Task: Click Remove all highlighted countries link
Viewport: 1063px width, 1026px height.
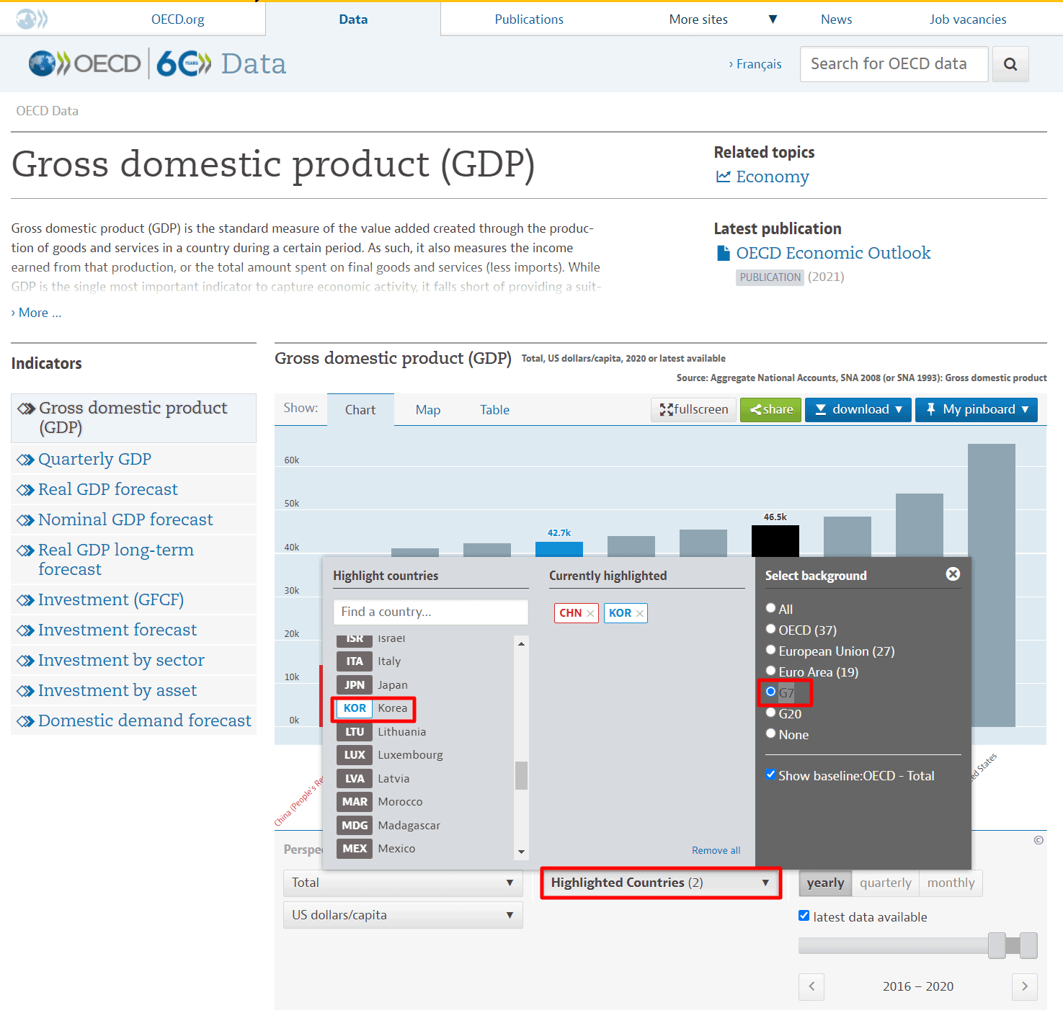Action: pos(716,850)
